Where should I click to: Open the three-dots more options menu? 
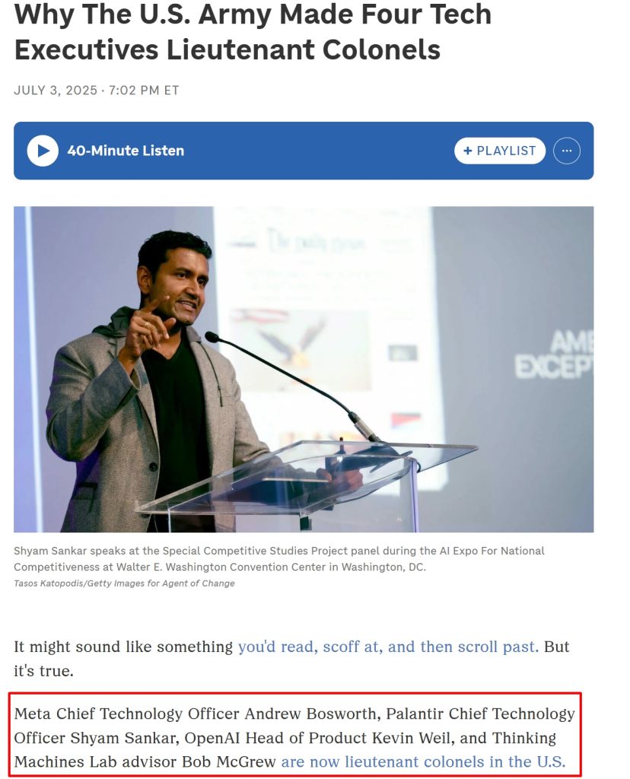point(566,151)
